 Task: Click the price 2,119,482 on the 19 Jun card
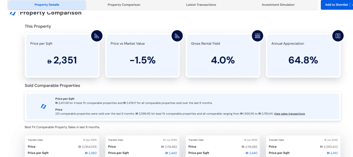[250, 147]
